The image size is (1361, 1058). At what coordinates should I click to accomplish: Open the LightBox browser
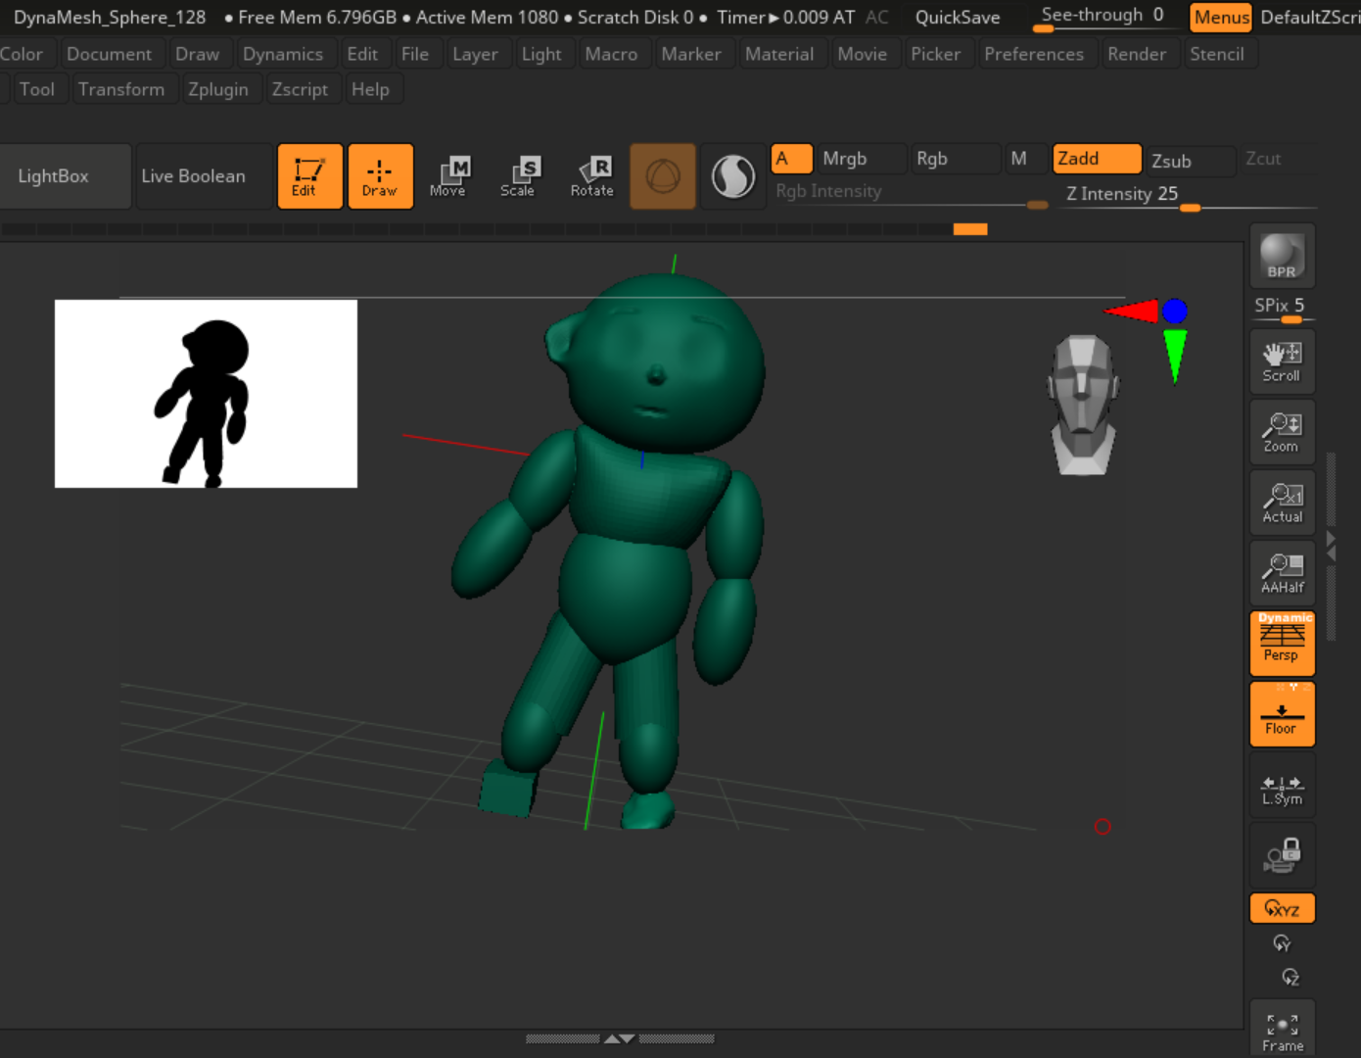coord(65,176)
